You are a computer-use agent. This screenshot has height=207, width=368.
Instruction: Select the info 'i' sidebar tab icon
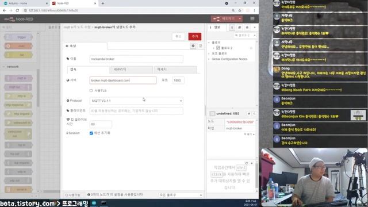(x=232, y=28)
